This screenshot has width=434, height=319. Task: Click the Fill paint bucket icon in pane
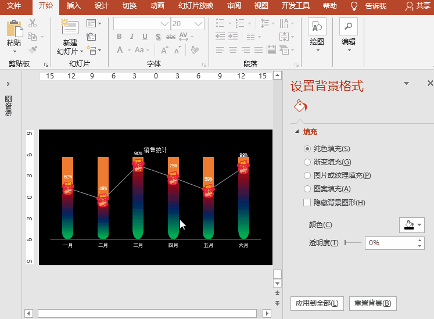[300, 106]
